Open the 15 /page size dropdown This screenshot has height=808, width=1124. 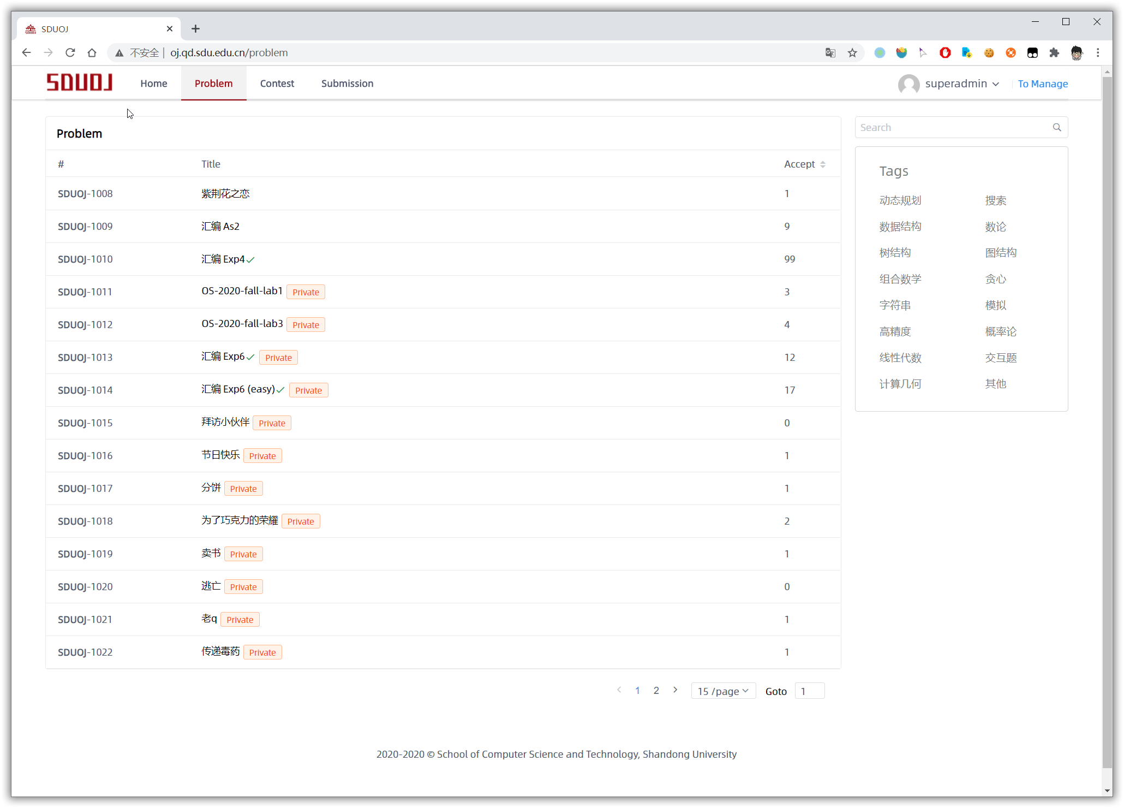(x=723, y=691)
